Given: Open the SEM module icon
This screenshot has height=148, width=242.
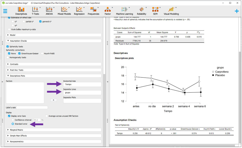Looking at the screenshot, I should [155, 11].
